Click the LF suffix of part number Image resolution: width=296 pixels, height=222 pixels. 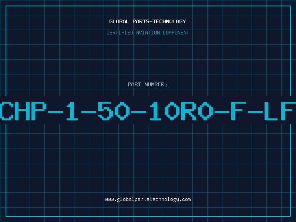tap(280, 111)
